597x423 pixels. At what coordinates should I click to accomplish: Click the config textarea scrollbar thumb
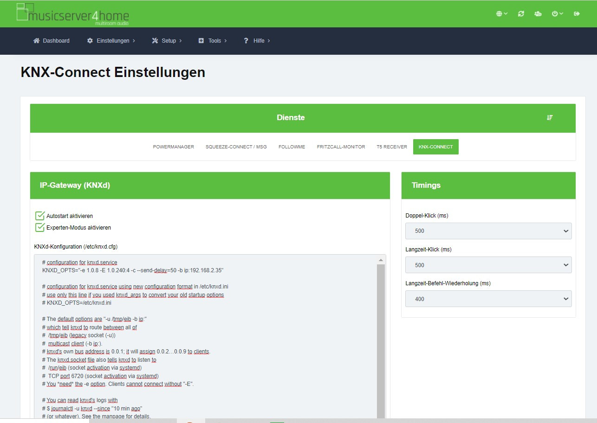pos(381,342)
